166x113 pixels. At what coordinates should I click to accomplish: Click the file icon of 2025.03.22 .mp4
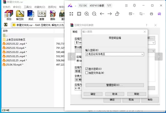click(x=4, y=44)
